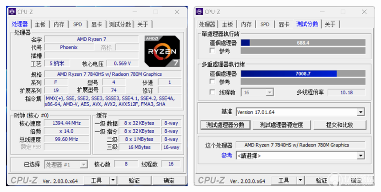This screenshot has height=192, width=381.
Task: Click 測試處理器分數 benchmark button
Action: pos(225,125)
